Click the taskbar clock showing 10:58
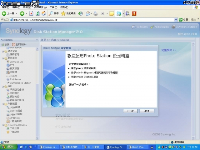This screenshot has height=150, width=200. [x=192, y=147]
